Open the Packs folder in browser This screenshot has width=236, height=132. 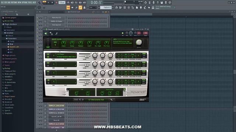(x=7, y=94)
